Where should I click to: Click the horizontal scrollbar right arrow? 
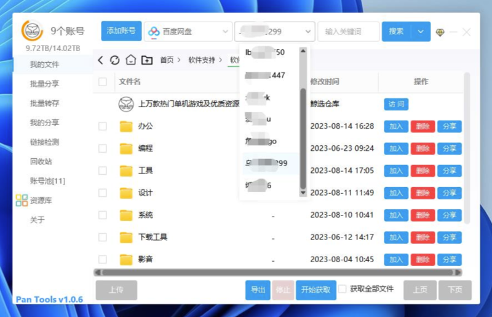[x=458, y=273]
